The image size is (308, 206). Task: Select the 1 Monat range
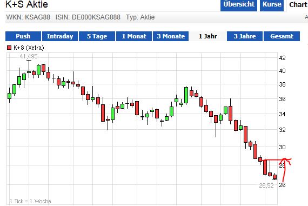pos(134,36)
